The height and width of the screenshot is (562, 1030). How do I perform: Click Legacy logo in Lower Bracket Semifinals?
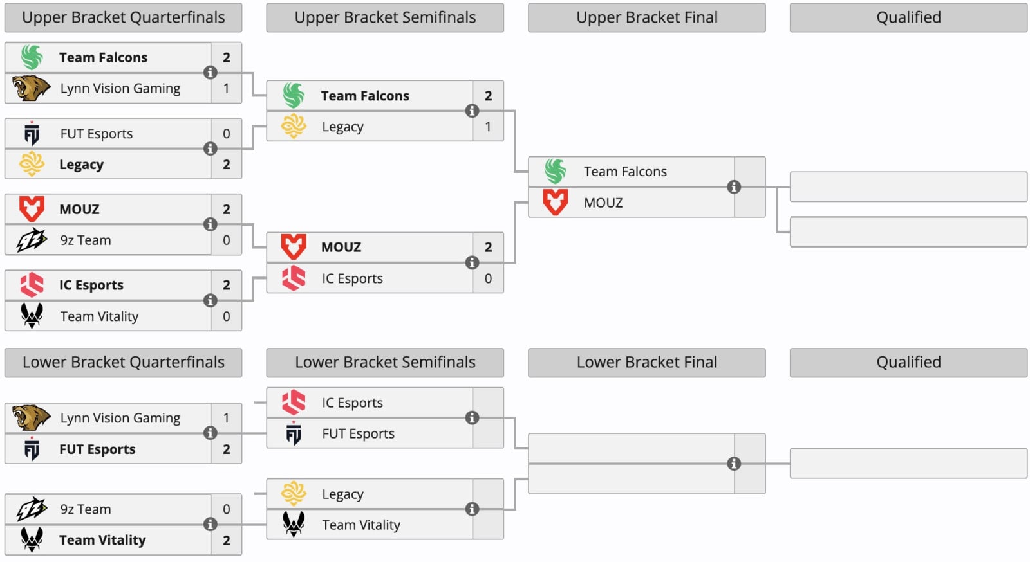click(x=294, y=494)
